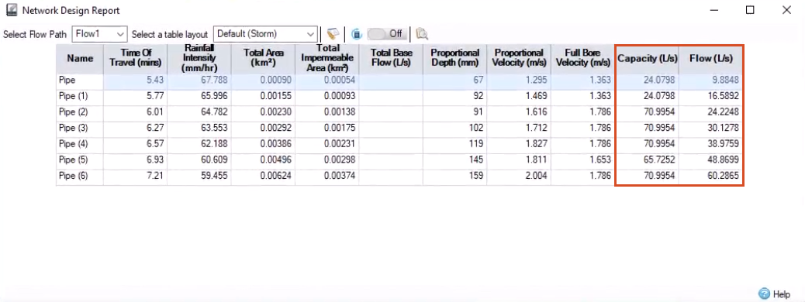Click proportional depth cell 159
Viewport: 805px width, 302px height.
455,176
